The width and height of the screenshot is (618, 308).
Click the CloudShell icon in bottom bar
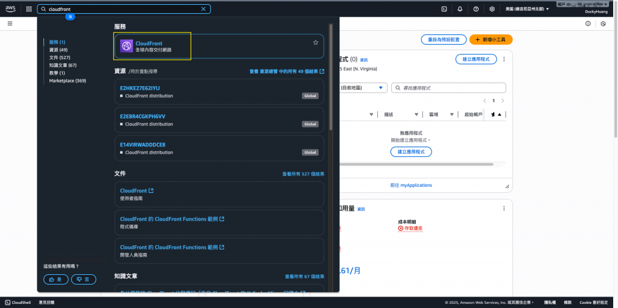(x=8, y=303)
